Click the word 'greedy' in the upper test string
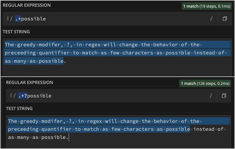Image resolution: width=235 pixels, height=149 pixels. point(26,45)
